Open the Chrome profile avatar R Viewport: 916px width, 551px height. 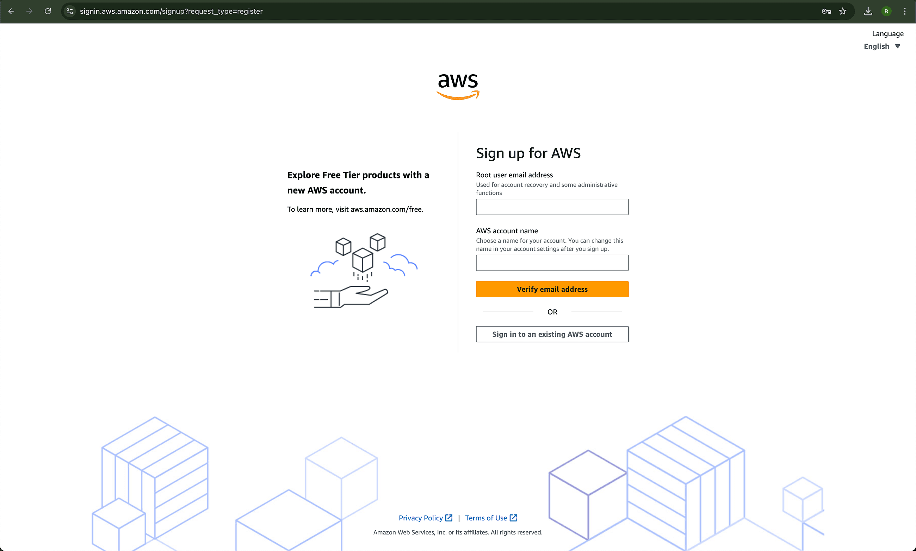coord(886,12)
